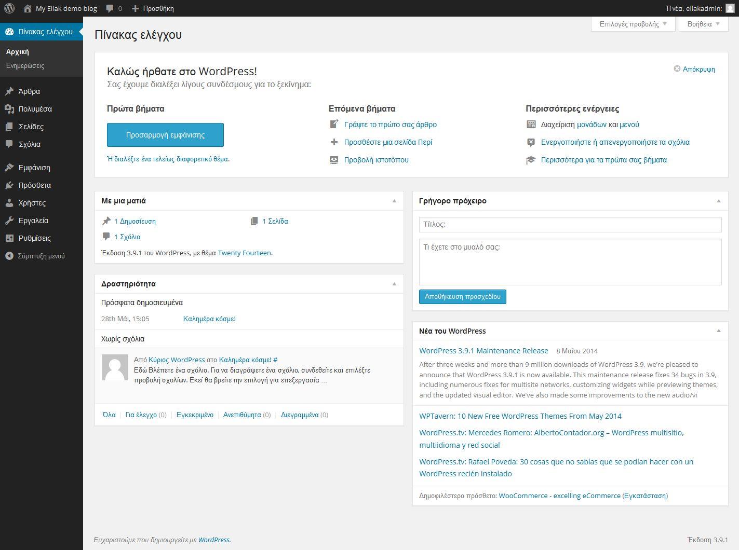Click the pages icon for Σελίδες

coord(9,127)
